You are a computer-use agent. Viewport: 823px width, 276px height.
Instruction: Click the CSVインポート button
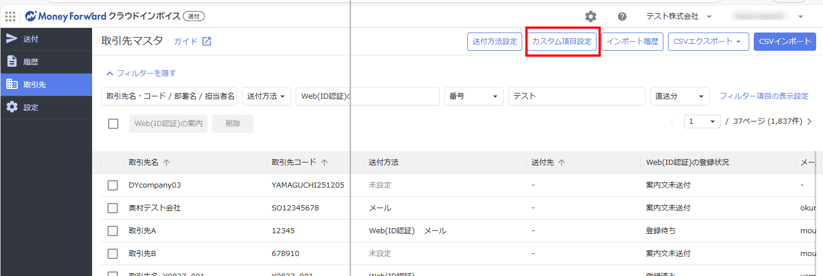(x=785, y=42)
